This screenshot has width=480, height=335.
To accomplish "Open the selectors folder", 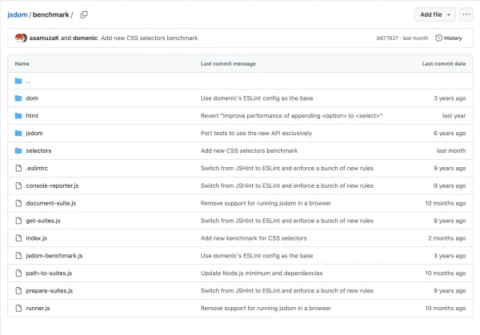I will point(38,150).
